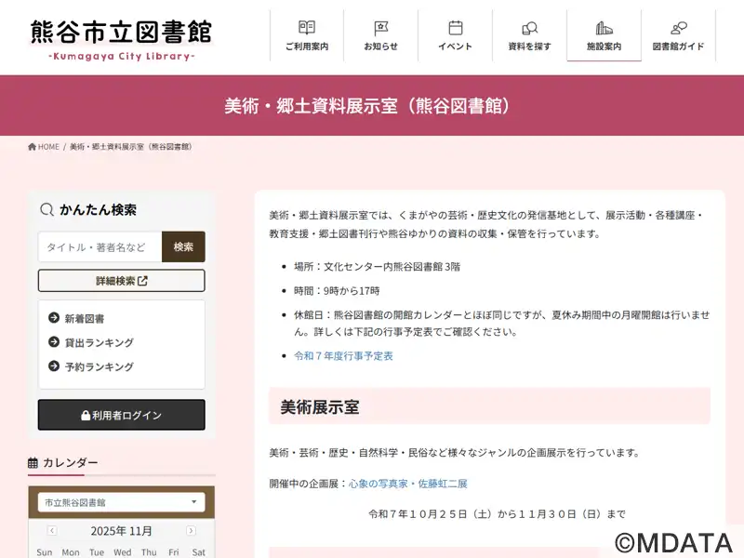Open 詳細検索 advanced search
The image size is (744, 558).
coord(121,281)
